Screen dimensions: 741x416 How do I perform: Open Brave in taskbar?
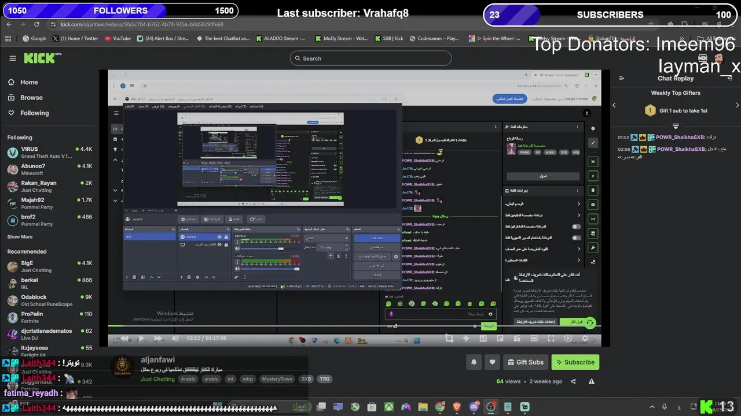(457, 407)
